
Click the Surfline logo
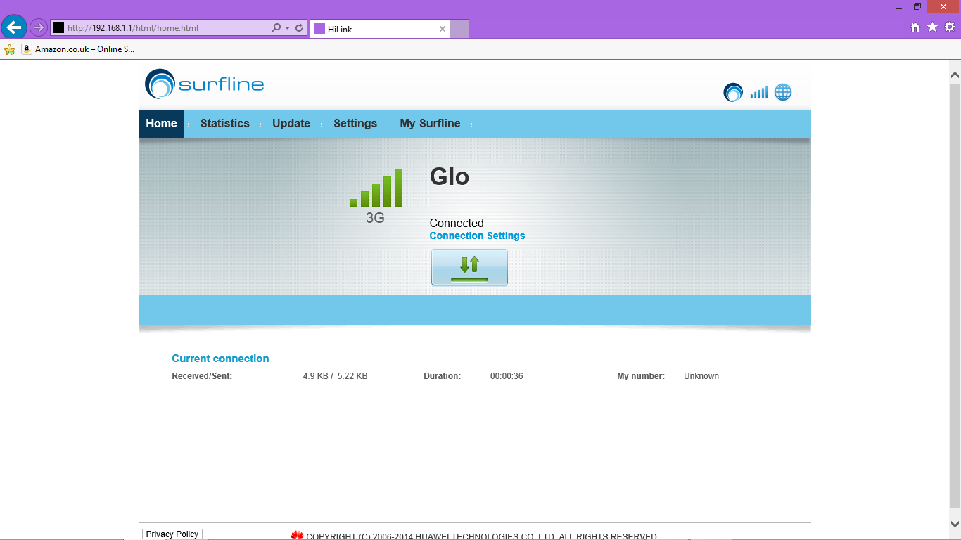pyautogui.click(x=204, y=84)
